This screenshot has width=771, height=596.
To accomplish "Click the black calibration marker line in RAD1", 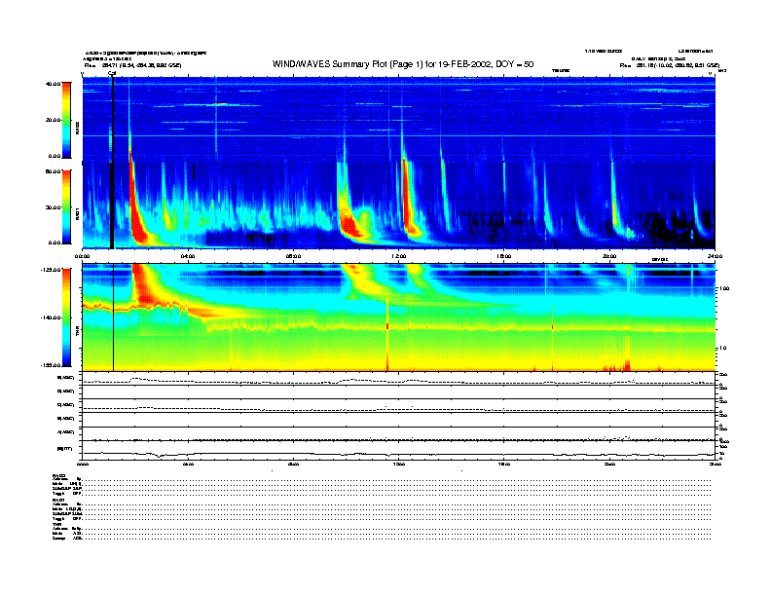I will coord(112,205).
